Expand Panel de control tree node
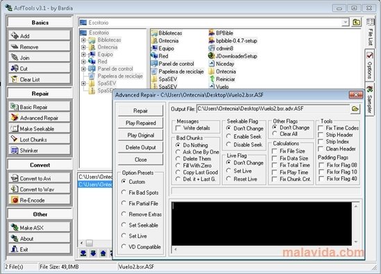This screenshot has width=381, height=274. 83,69
